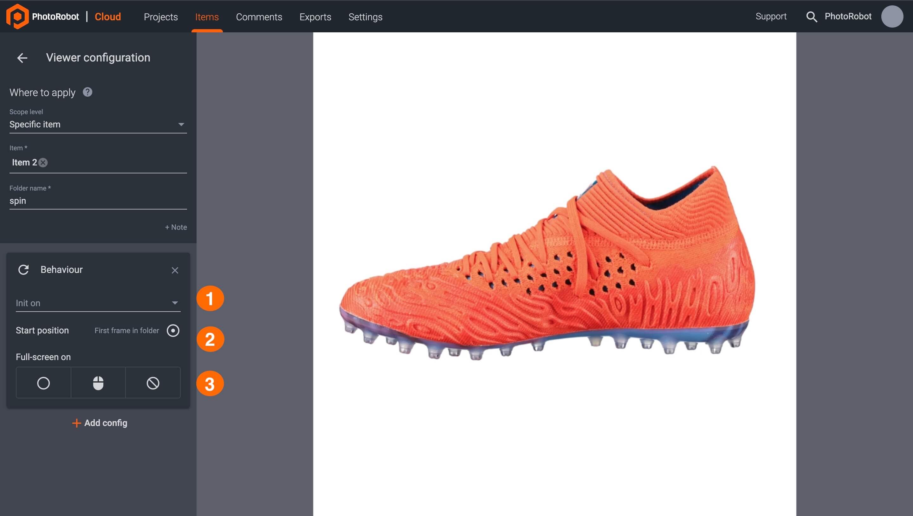This screenshot has width=913, height=516.
Task: Toggle the first orange numbered indicator 1
Action: click(x=210, y=298)
